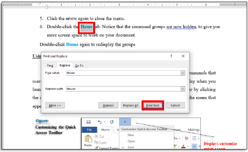Click the red 'Displays customize' callout text

click(220, 144)
